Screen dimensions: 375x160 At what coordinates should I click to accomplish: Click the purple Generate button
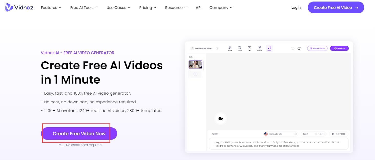click(x=339, y=48)
